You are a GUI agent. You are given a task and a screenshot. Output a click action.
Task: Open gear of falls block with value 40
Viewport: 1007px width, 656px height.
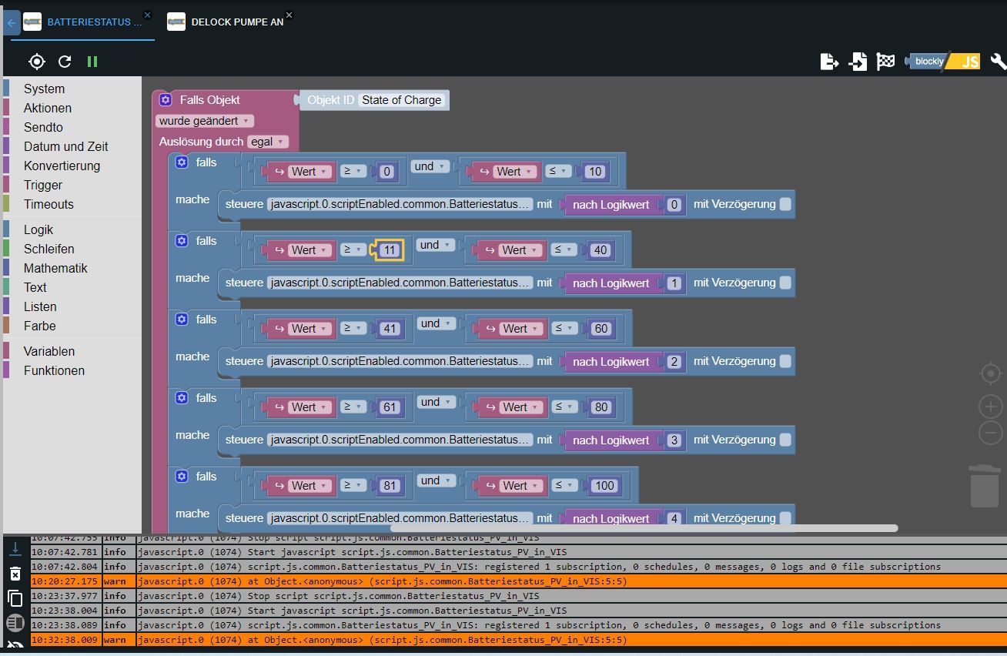(182, 240)
